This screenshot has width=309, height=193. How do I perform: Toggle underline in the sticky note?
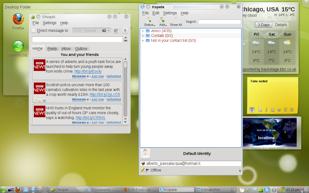tap(272, 110)
